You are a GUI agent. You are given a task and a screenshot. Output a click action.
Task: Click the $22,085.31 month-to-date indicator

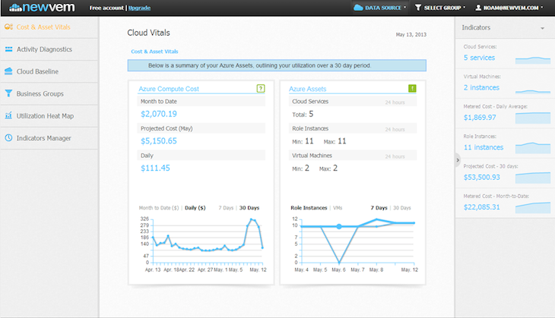point(482,207)
